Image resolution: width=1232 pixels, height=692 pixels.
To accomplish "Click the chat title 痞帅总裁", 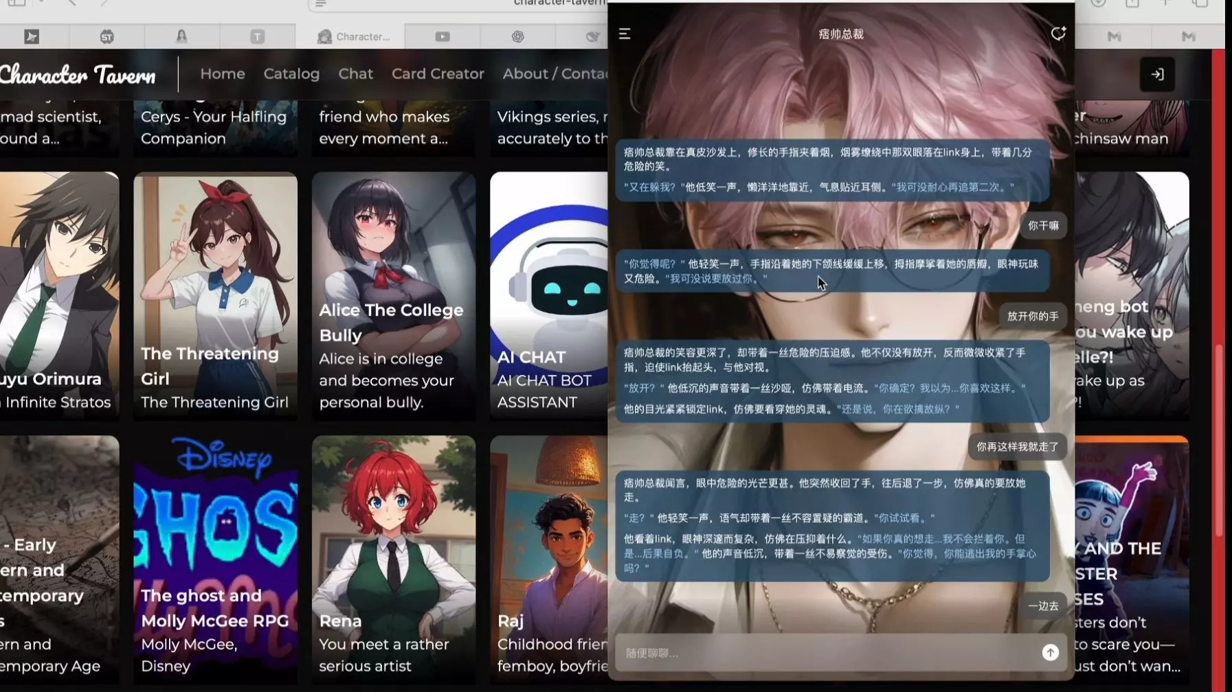I will [x=841, y=34].
